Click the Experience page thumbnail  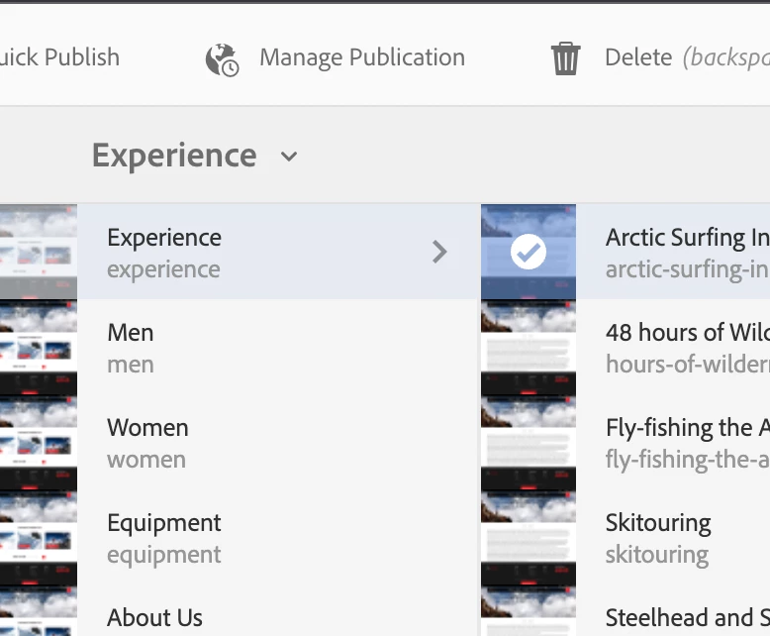tap(38, 253)
